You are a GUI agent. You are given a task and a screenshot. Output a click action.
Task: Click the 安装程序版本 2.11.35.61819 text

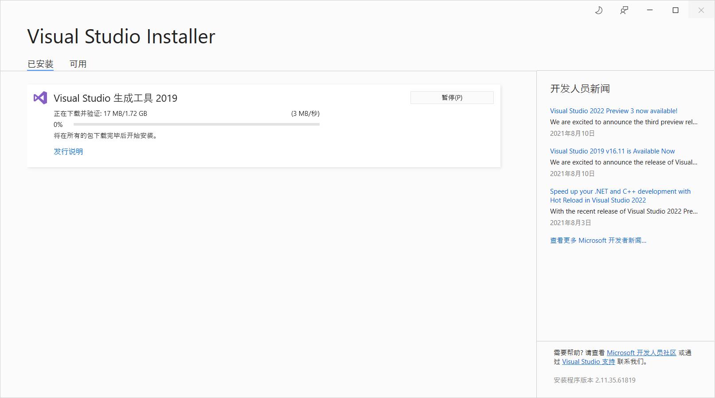point(594,380)
